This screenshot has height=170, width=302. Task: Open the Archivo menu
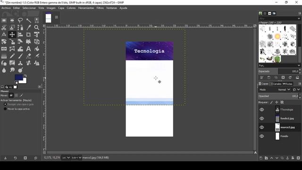point(6,8)
